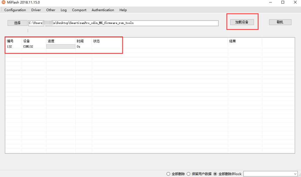Open the Comport menu
The image size is (301, 177).
79,10
